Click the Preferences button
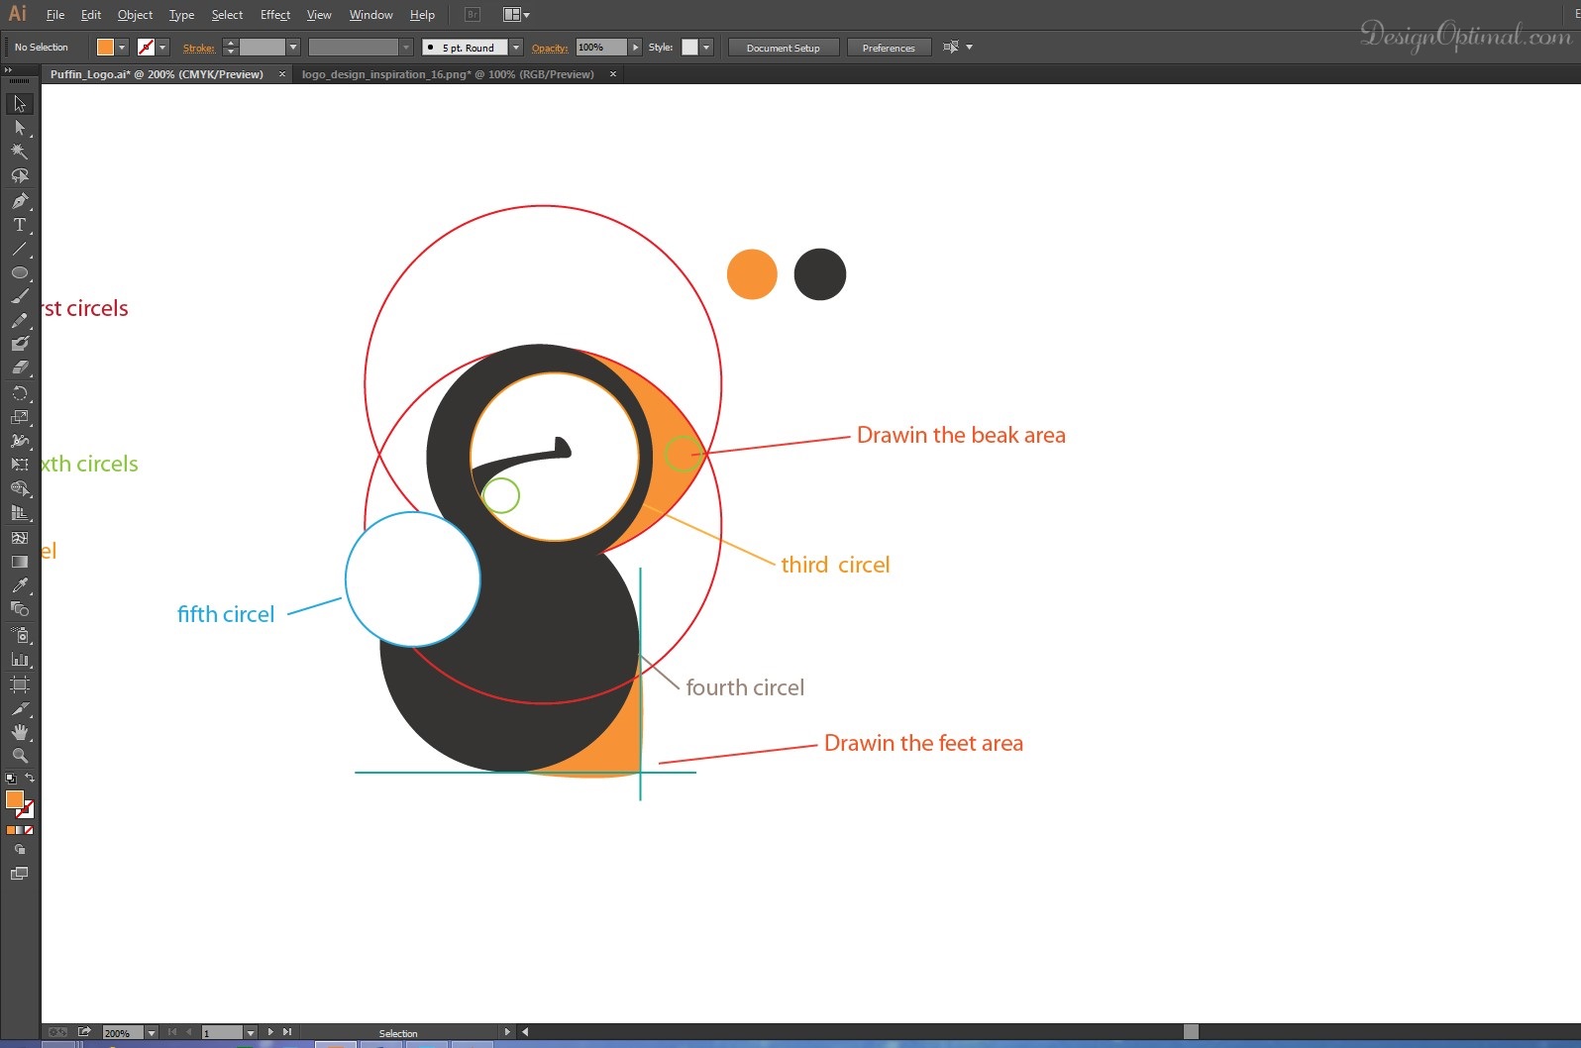The height and width of the screenshot is (1048, 1581). (x=889, y=48)
